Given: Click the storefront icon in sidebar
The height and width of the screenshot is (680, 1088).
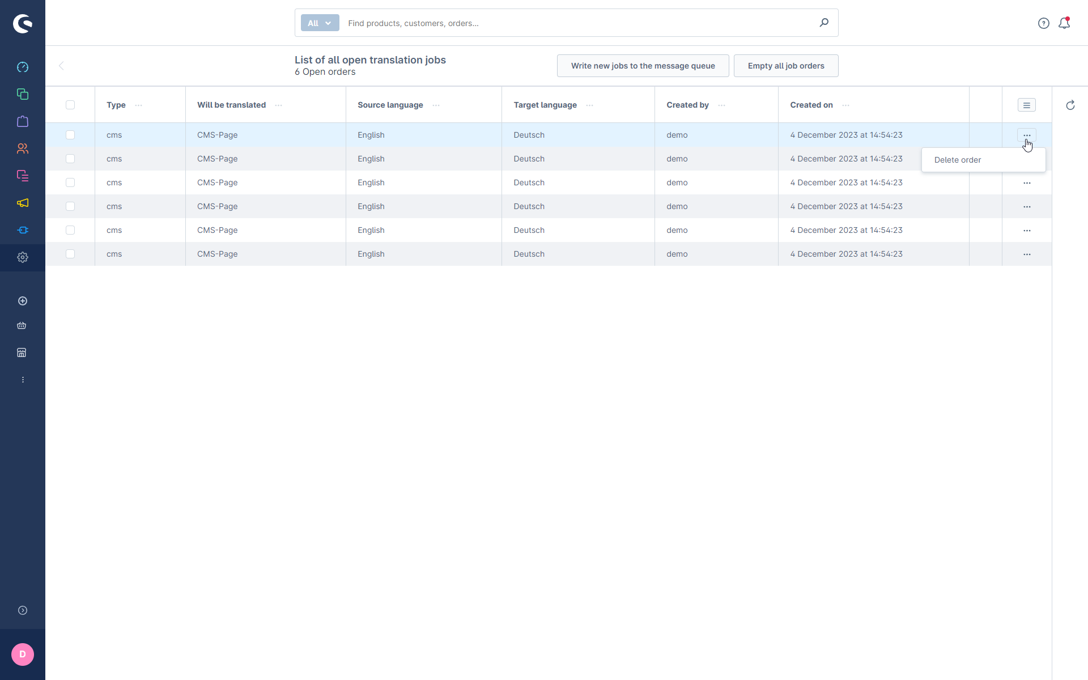Looking at the screenshot, I should [x=22, y=352].
